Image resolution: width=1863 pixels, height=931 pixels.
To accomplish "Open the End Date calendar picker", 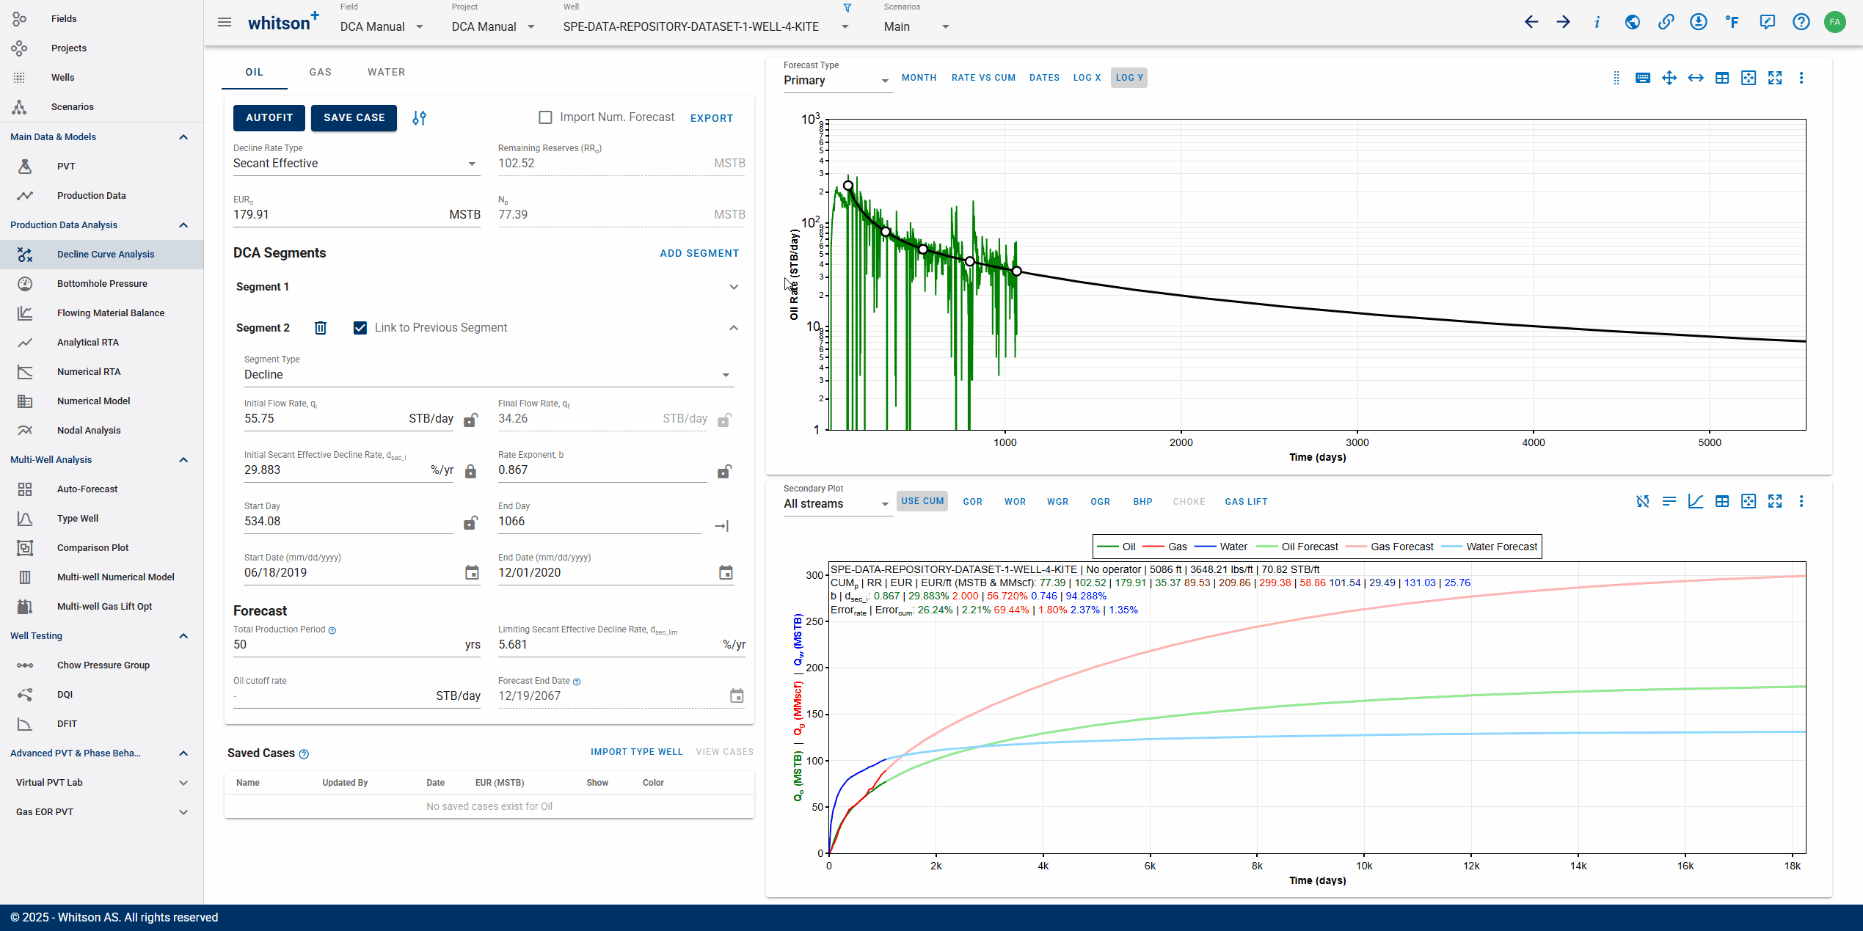I will coord(726,573).
